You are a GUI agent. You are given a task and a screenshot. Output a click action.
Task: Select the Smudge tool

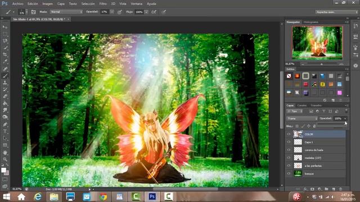[5, 110]
